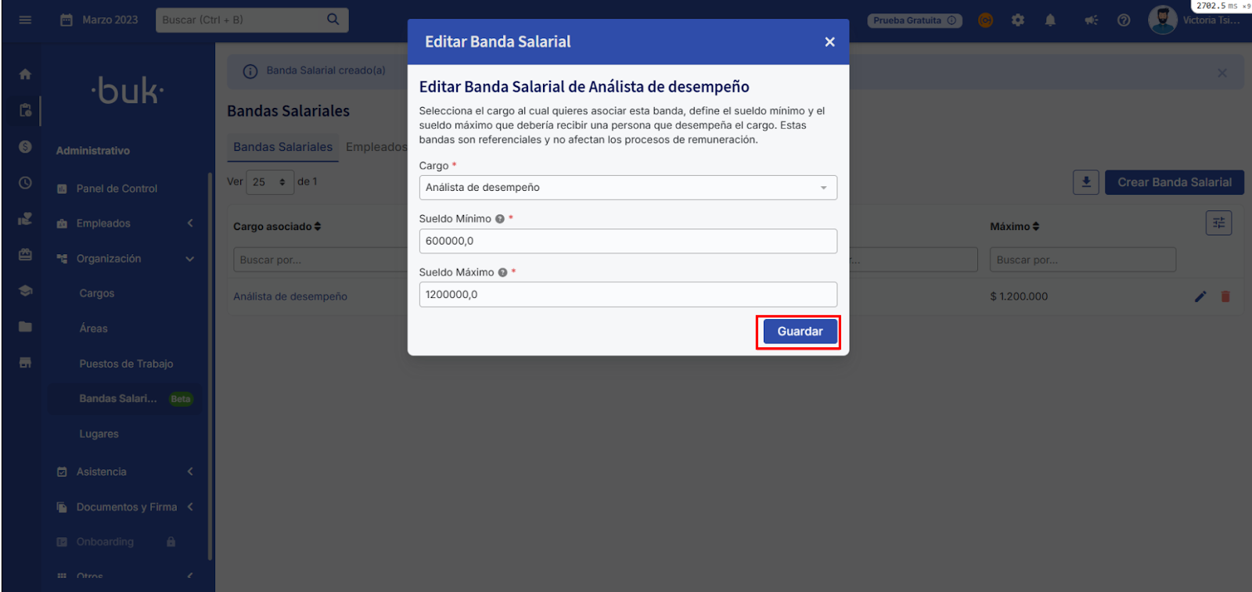Image resolution: width=1252 pixels, height=592 pixels.
Task: Open the notifications bell
Action: click(x=1050, y=20)
